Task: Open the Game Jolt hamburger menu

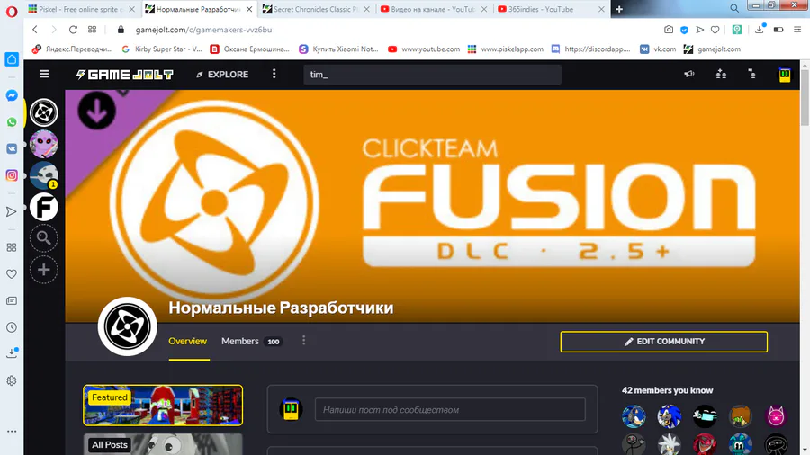Action: [x=44, y=75]
